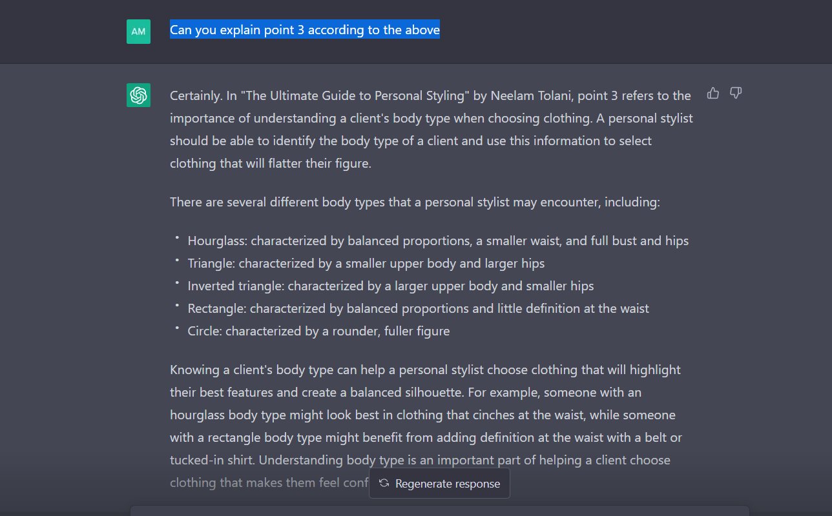Select the Triangle bullet line
Screen dimensions: 832x516
366,263
